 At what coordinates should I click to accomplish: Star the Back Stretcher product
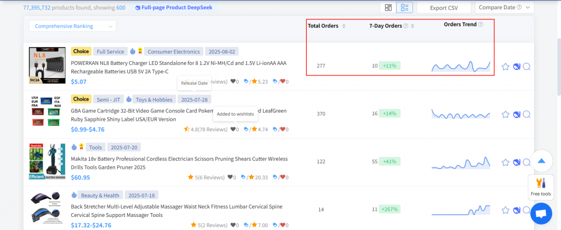tap(506, 210)
